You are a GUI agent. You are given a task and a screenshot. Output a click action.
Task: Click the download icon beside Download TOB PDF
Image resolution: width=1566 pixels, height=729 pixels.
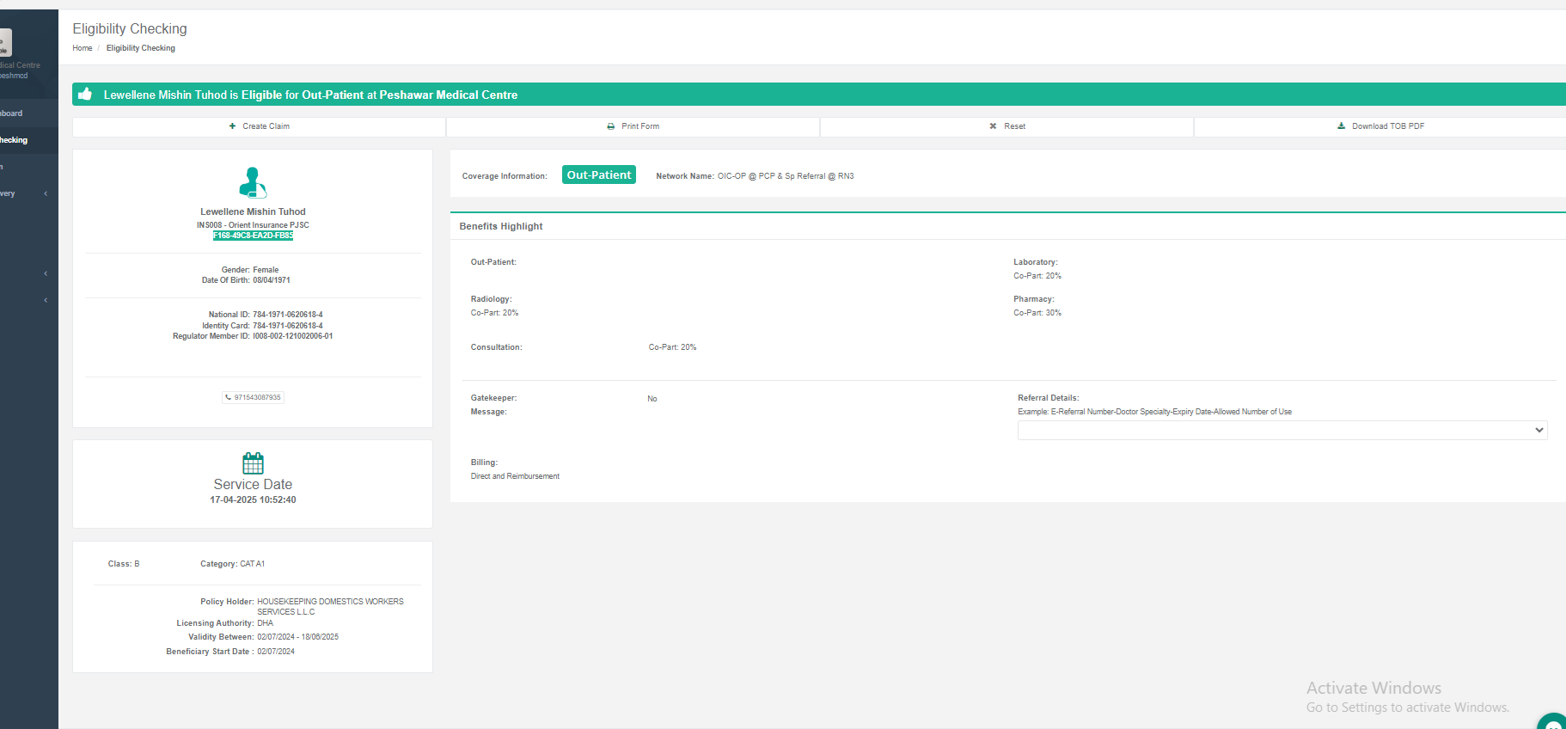1341,126
